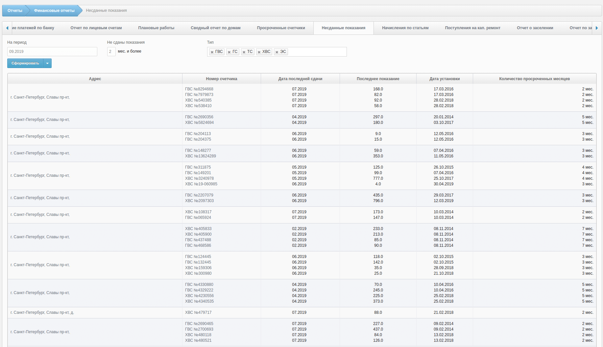Remove the ЭС type tag
The height and width of the screenshot is (347, 603).
(277, 52)
